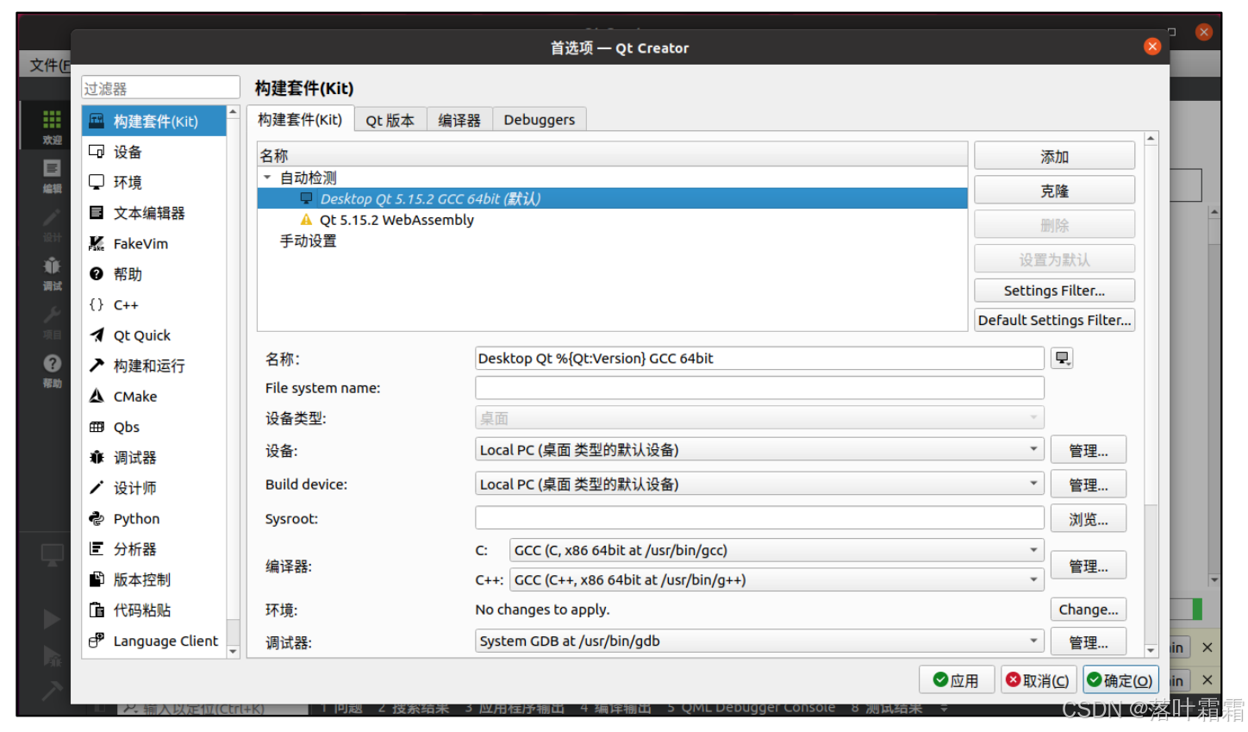Switch to Welcome mode in main window
This screenshot has width=1248, height=732.
click(x=52, y=127)
